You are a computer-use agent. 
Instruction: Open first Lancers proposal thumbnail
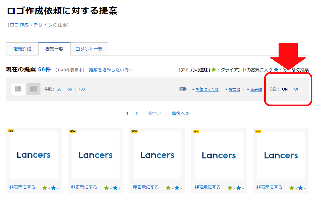(34, 155)
